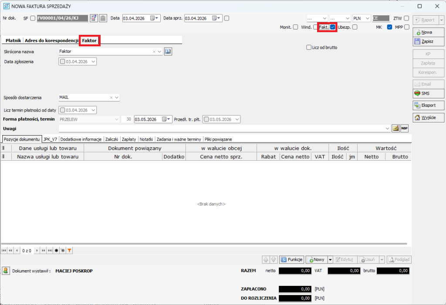Click the Funkcje button
The width and height of the screenshot is (446, 305).
[291, 260]
